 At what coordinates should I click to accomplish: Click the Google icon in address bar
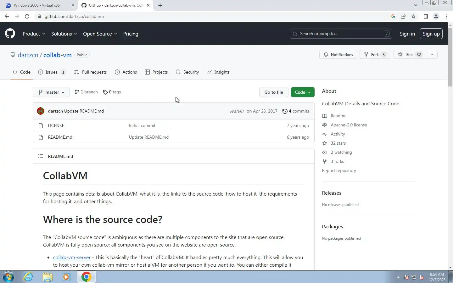tap(393, 16)
